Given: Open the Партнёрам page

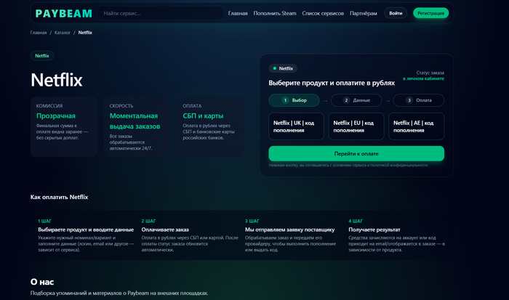Looking at the screenshot, I should pyautogui.click(x=363, y=13).
